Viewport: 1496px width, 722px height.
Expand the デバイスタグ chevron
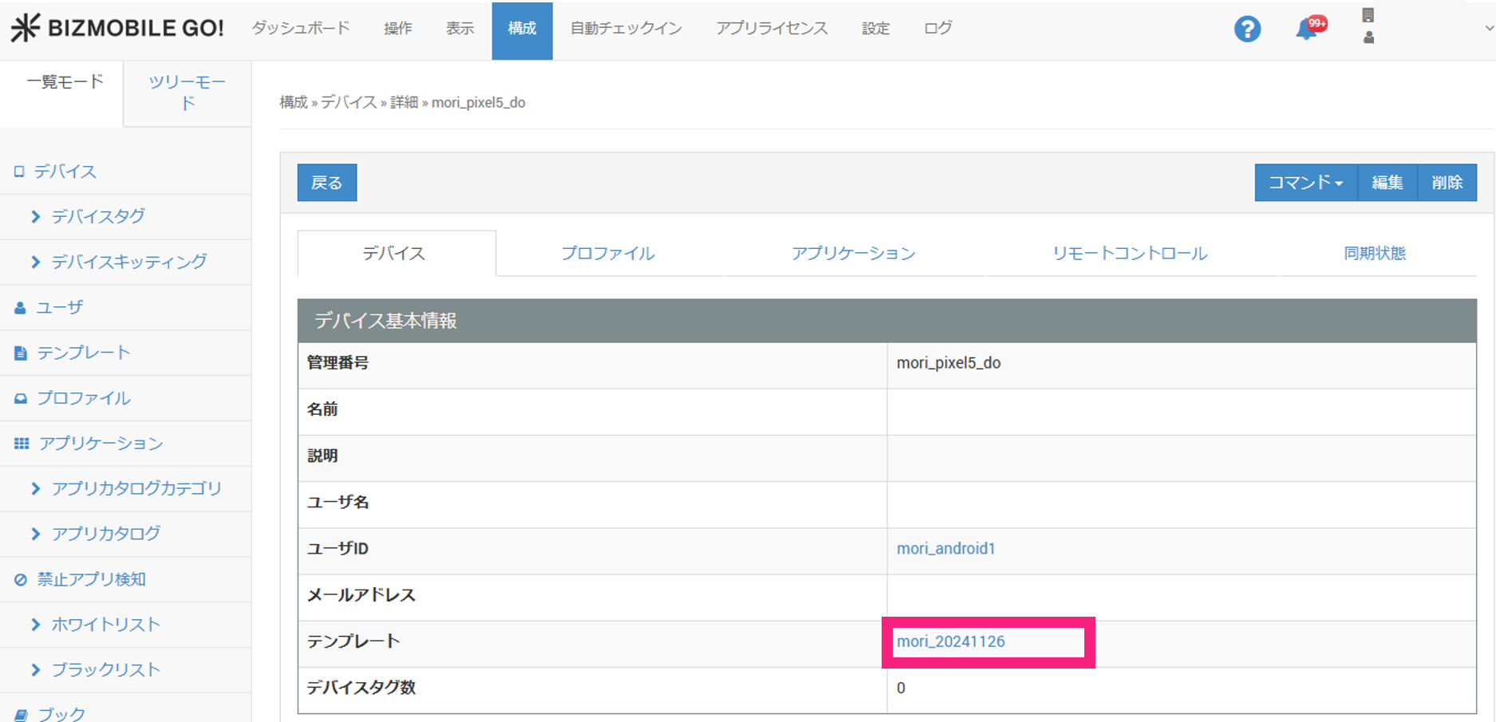[x=35, y=216]
